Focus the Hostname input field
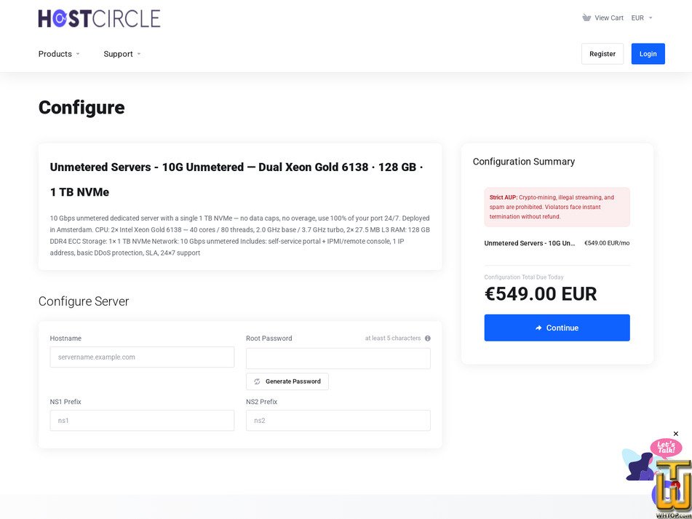Image resolution: width=692 pixels, height=519 pixels. [142, 357]
